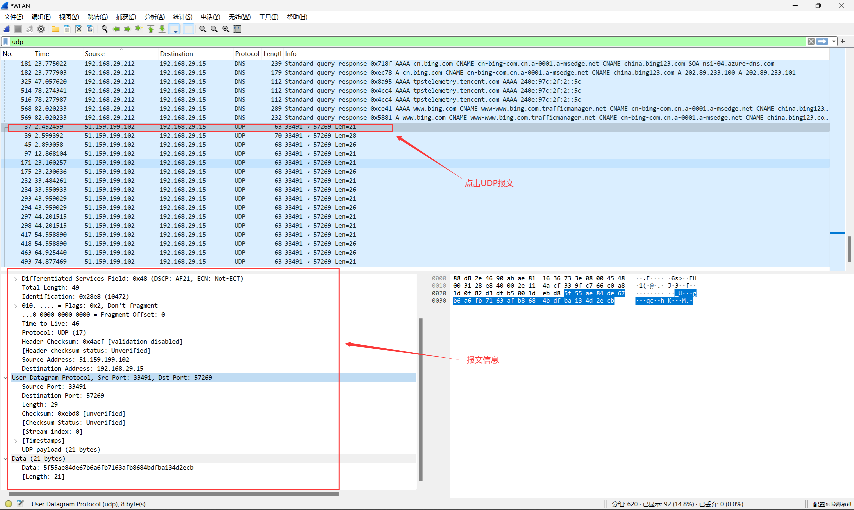
Task: Add a filter button with plus
Action: tap(843, 42)
